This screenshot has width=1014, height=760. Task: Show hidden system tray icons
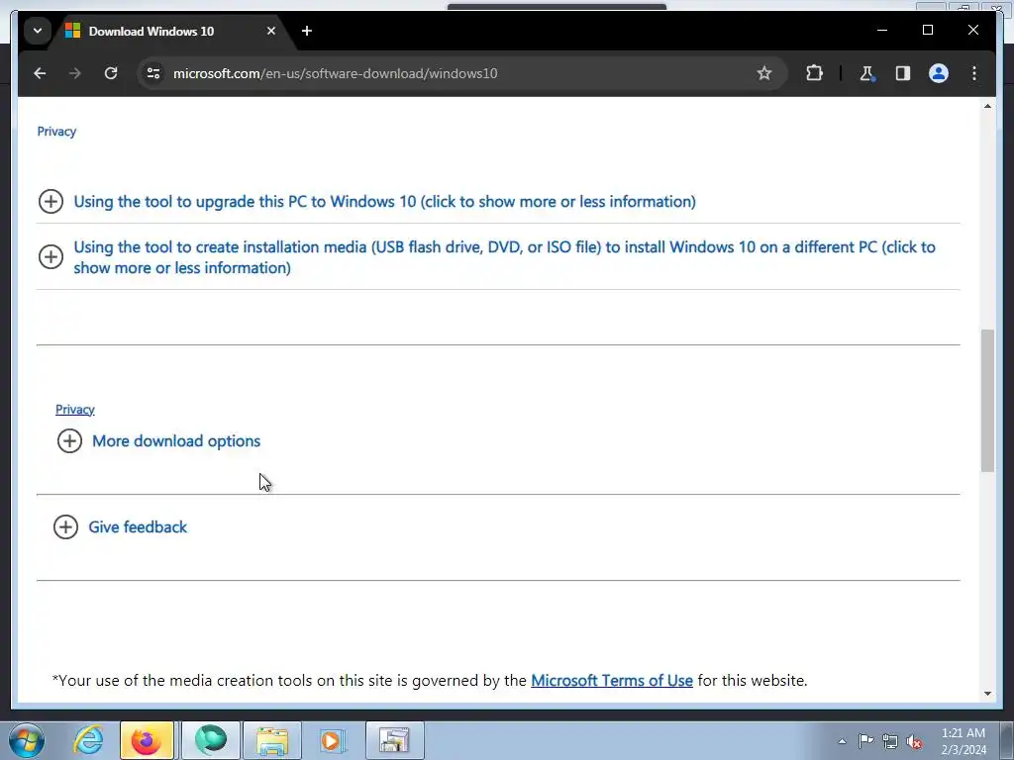842,741
